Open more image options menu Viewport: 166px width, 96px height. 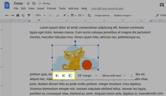click(x=132, y=76)
